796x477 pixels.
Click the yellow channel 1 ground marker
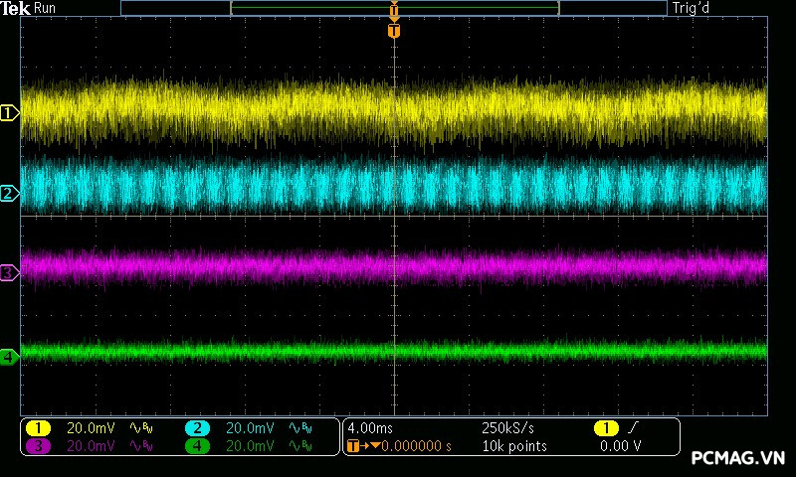pos(10,113)
